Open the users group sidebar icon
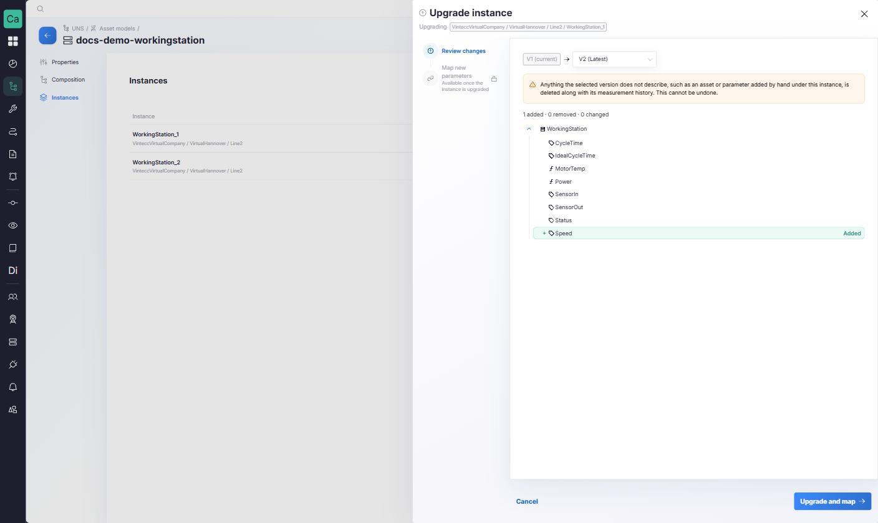 12,297
